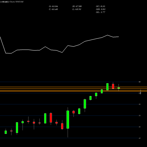
Task: Click the 43 price axis label
Action: point(140,138)
